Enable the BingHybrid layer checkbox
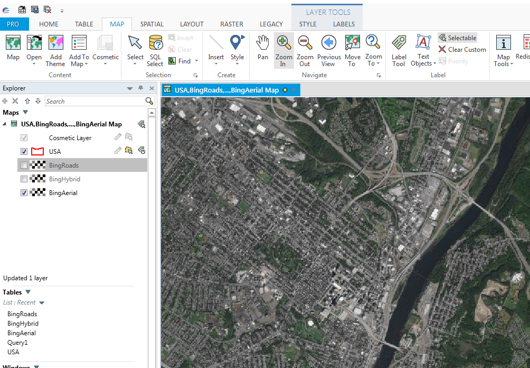Screen dimensions: 530x368 coord(24,179)
